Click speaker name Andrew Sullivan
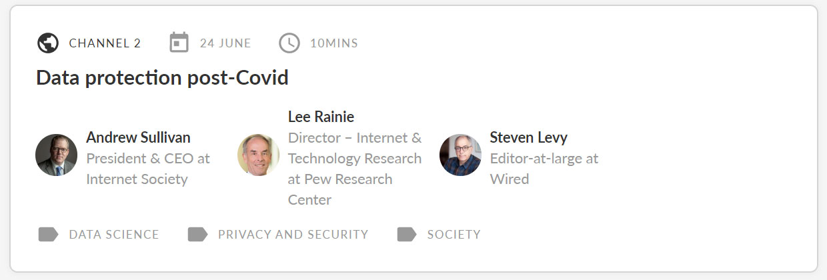This screenshot has width=827, height=280. [x=138, y=137]
